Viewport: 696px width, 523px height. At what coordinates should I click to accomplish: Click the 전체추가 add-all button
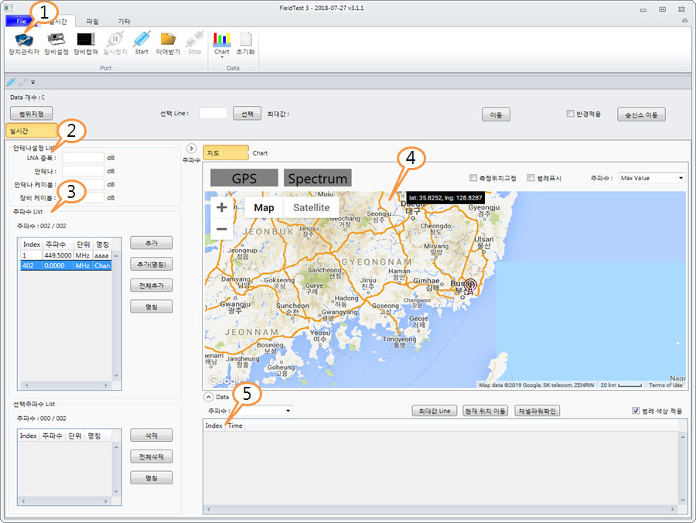tap(152, 285)
